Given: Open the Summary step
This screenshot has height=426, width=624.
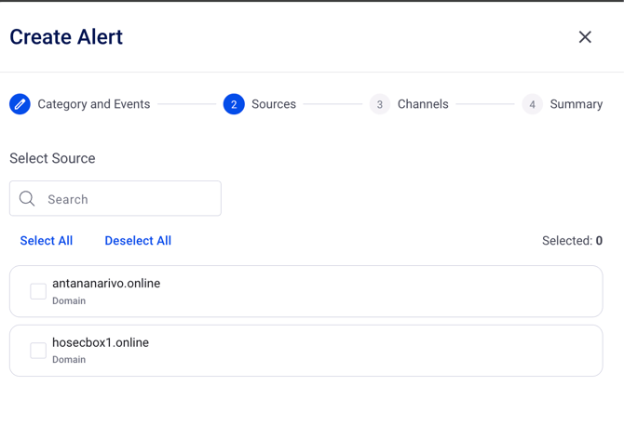Looking at the screenshot, I should [x=576, y=104].
